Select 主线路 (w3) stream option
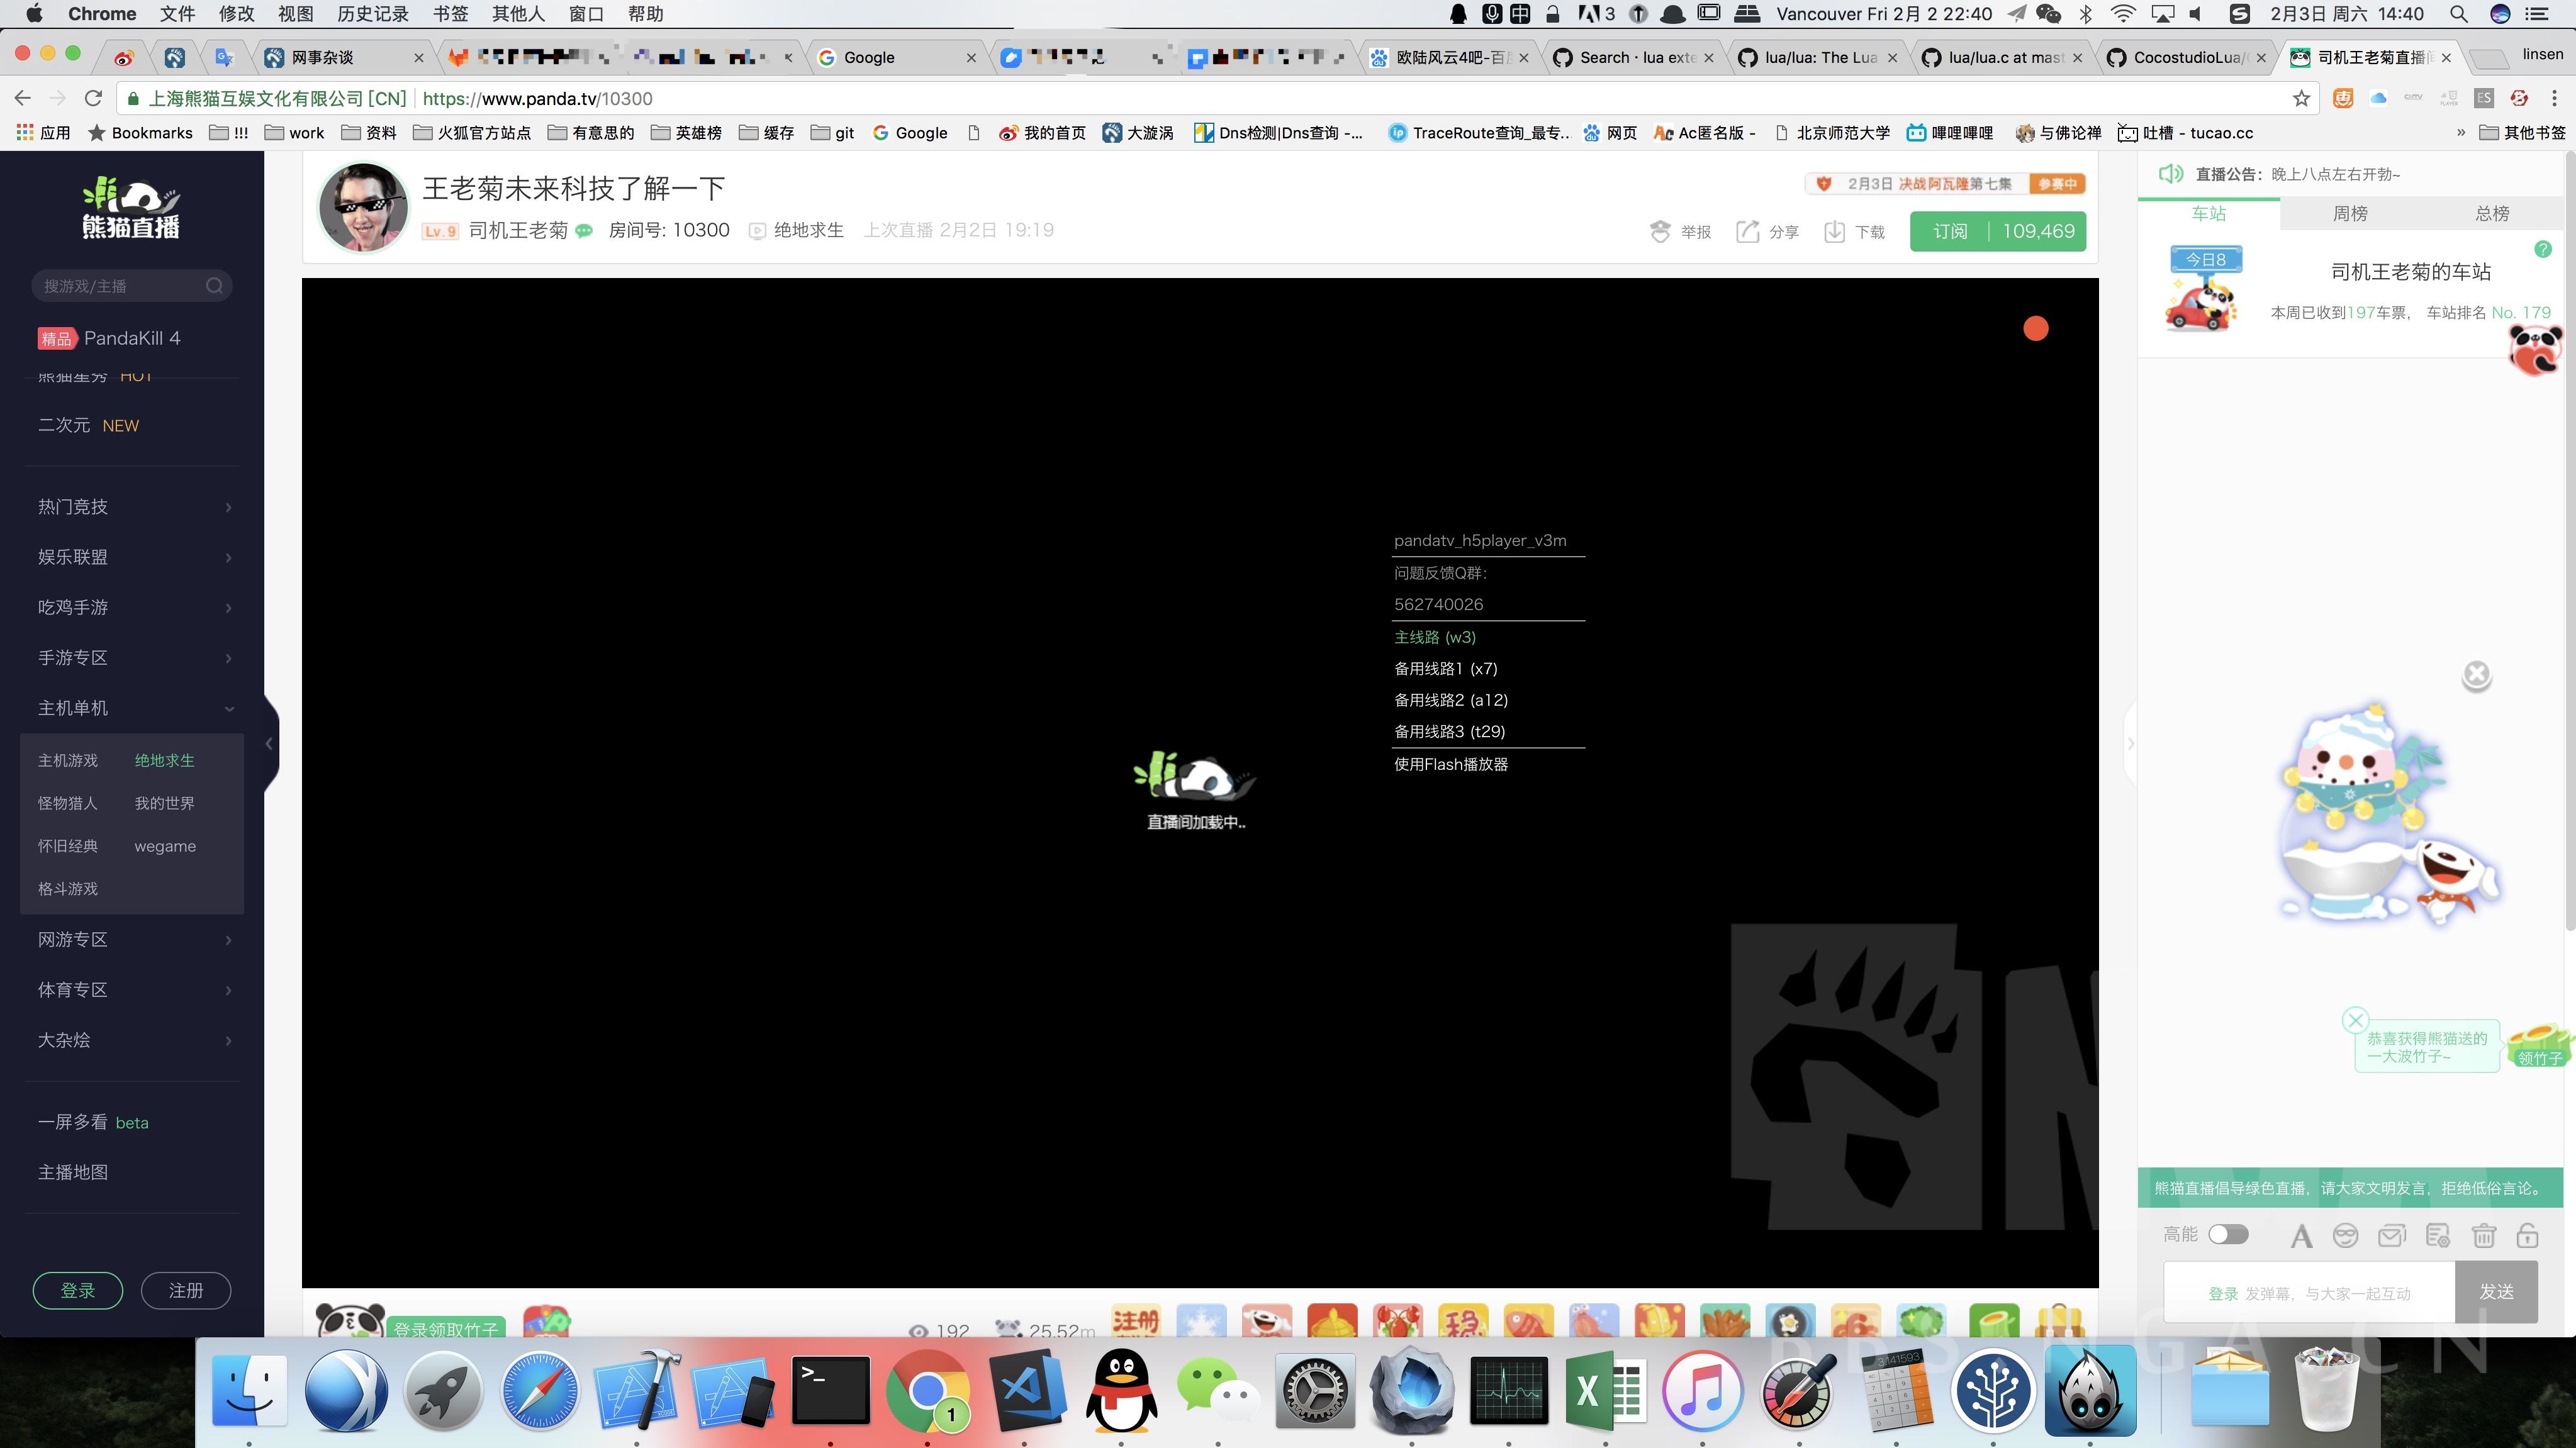 1435,635
